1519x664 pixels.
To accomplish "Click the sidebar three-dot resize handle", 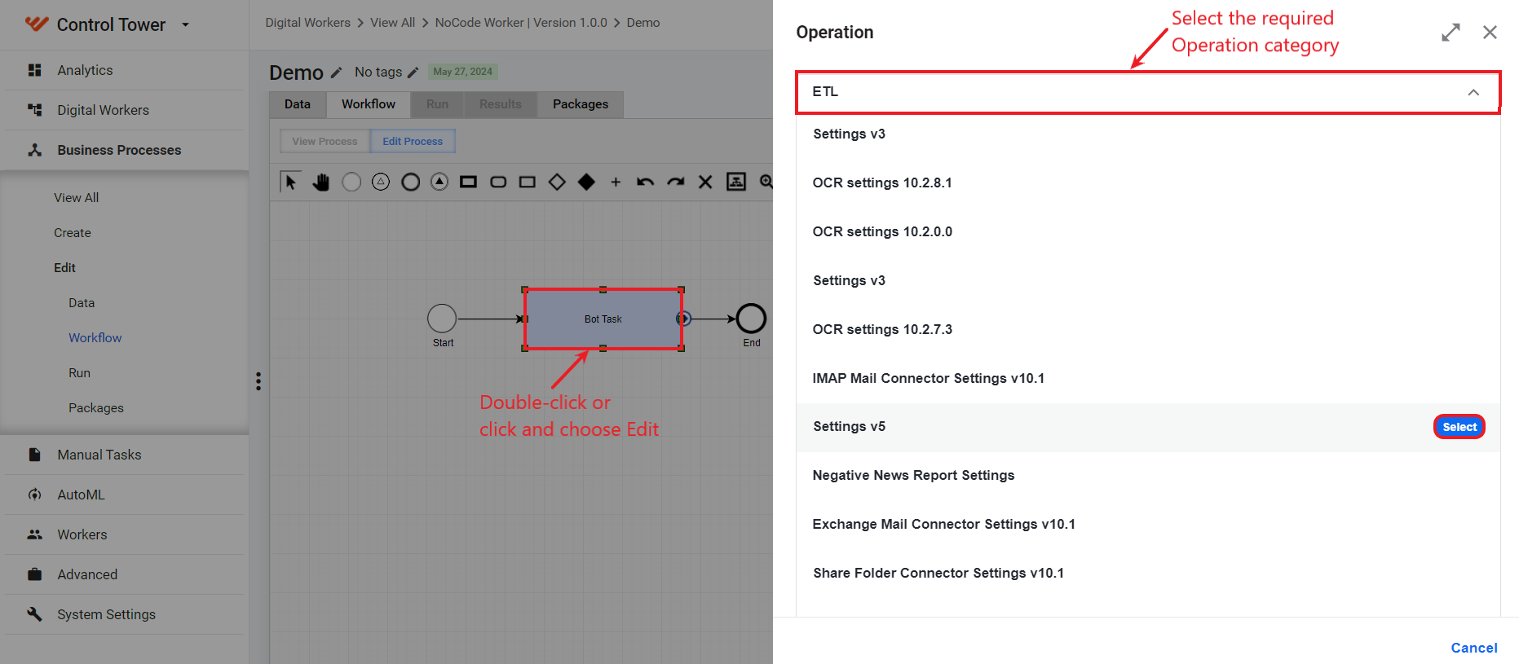I will tap(258, 381).
